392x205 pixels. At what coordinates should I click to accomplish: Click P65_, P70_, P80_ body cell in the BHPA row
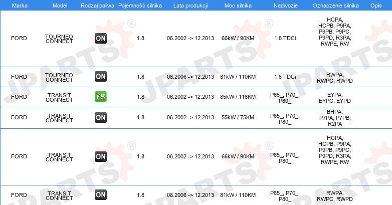click(x=285, y=119)
